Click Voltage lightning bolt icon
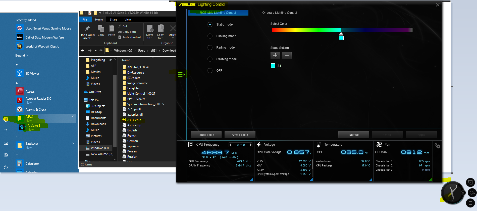 pos(259,144)
